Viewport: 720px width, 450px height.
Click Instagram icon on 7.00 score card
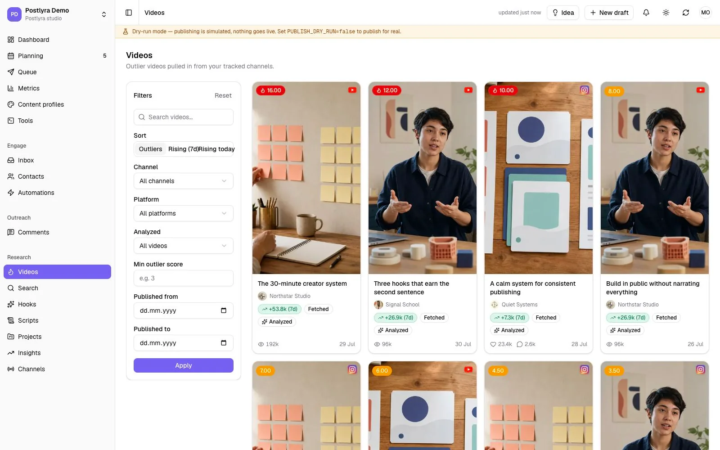click(x=352, y=369)
